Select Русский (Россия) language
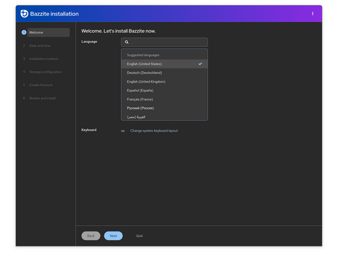This screenshot has height=253, width=338. 164,108
